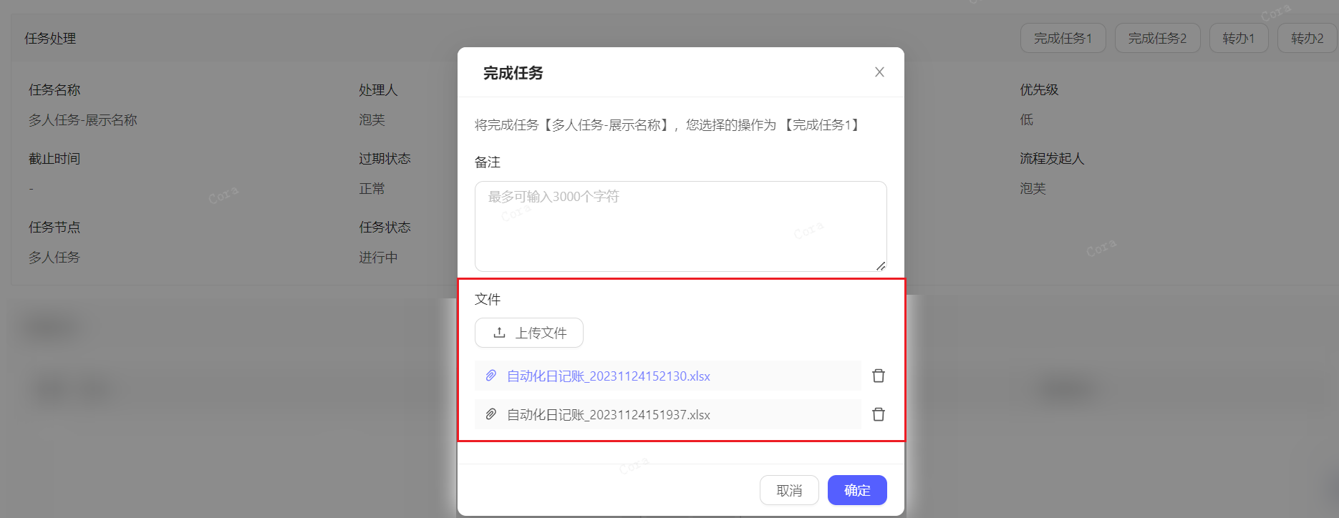This screenshot has width=1339, height=518.
Task: Select the 正常 expiry status value
Action: pos(372,189)
